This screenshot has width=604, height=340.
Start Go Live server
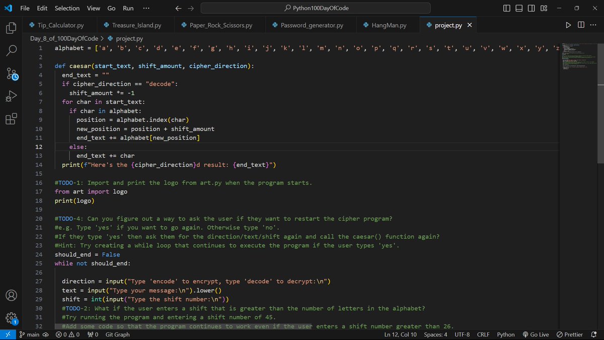[536, 334]
